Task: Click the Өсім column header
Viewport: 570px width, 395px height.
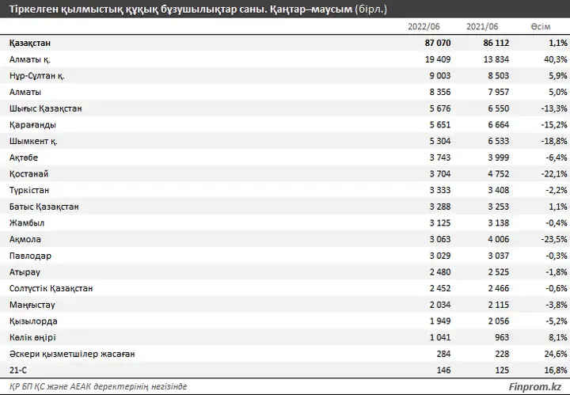Action: click(541, 27)
